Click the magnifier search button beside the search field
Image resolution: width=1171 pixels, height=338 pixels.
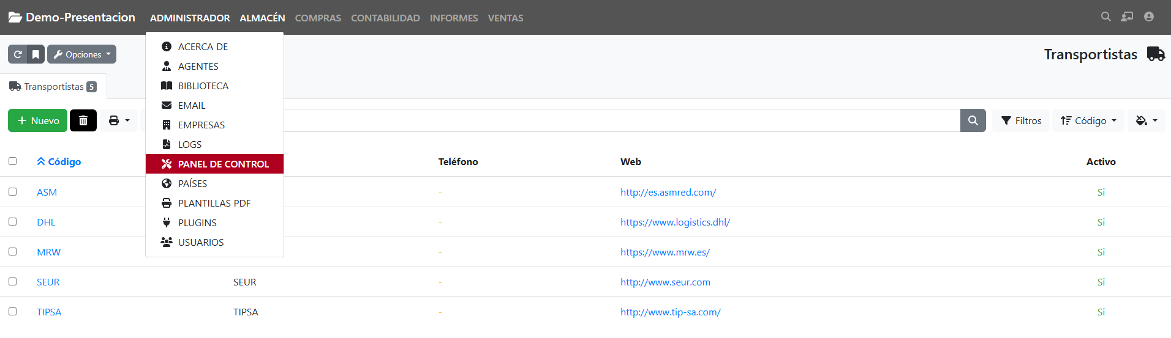tap(973, 120)
